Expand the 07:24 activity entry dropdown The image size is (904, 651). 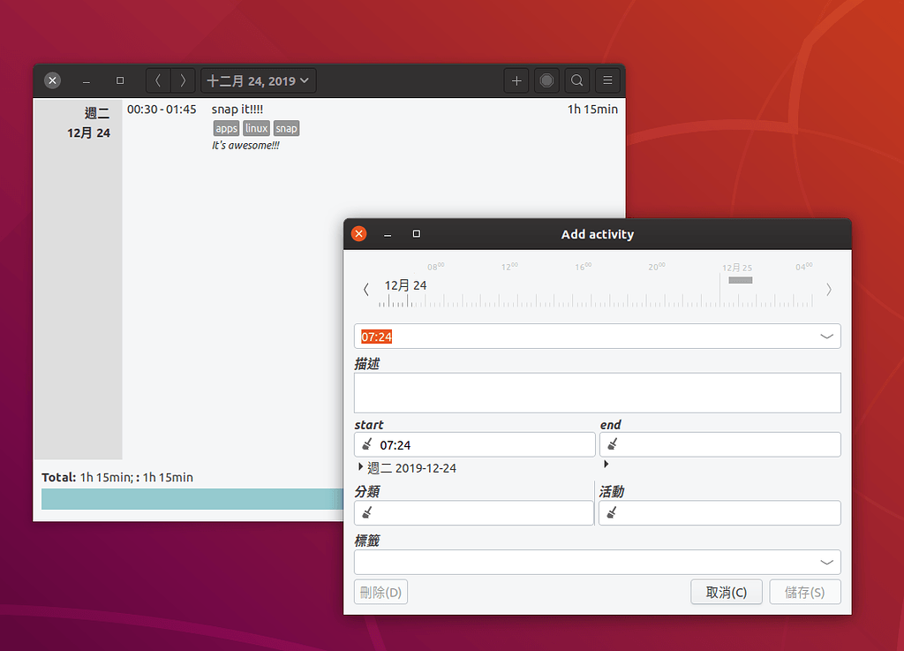pyautogui.click(x=826, y=337)
